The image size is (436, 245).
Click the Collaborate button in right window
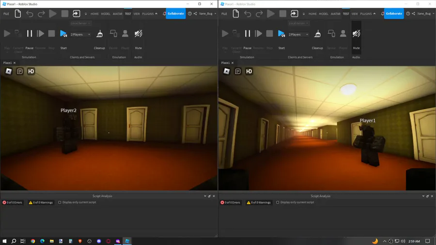pos(394,14)
